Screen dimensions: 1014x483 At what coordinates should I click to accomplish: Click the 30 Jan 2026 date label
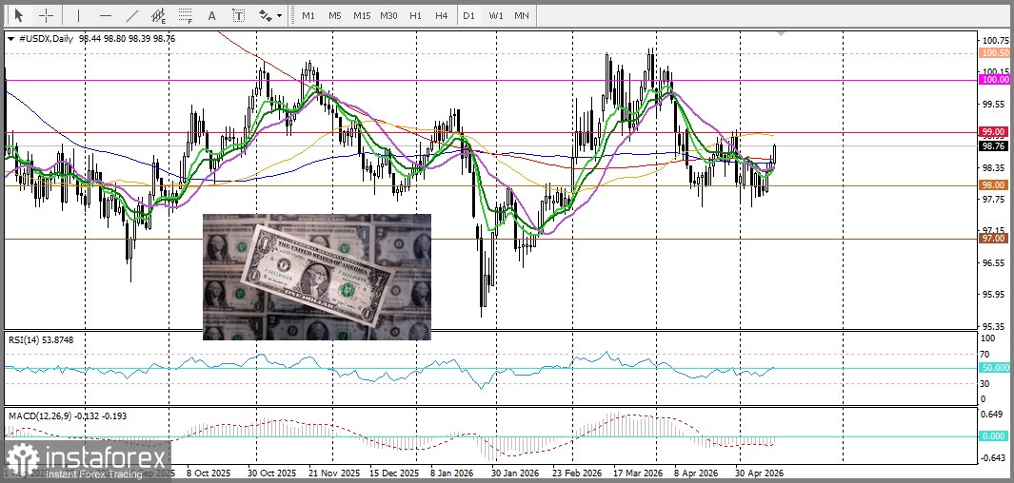pyautogui.click(x=515, y=473)
